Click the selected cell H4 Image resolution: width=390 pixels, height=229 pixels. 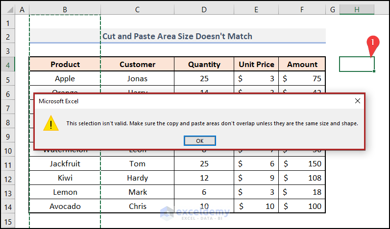pos(357,64)
